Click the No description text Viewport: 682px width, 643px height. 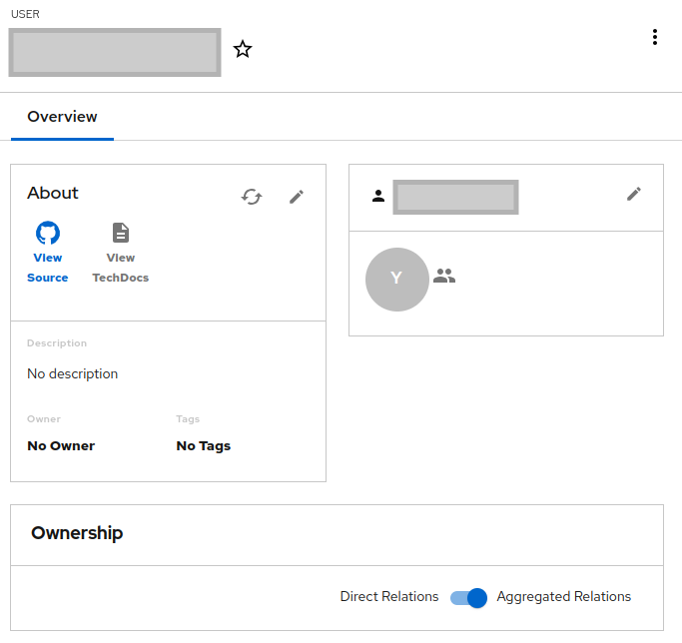(72, 373)
